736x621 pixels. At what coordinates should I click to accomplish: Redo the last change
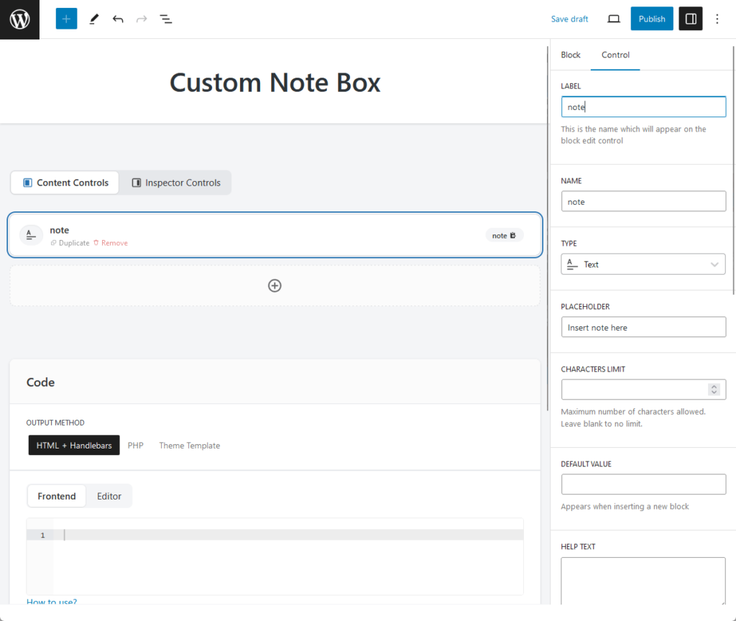point(142,19)
